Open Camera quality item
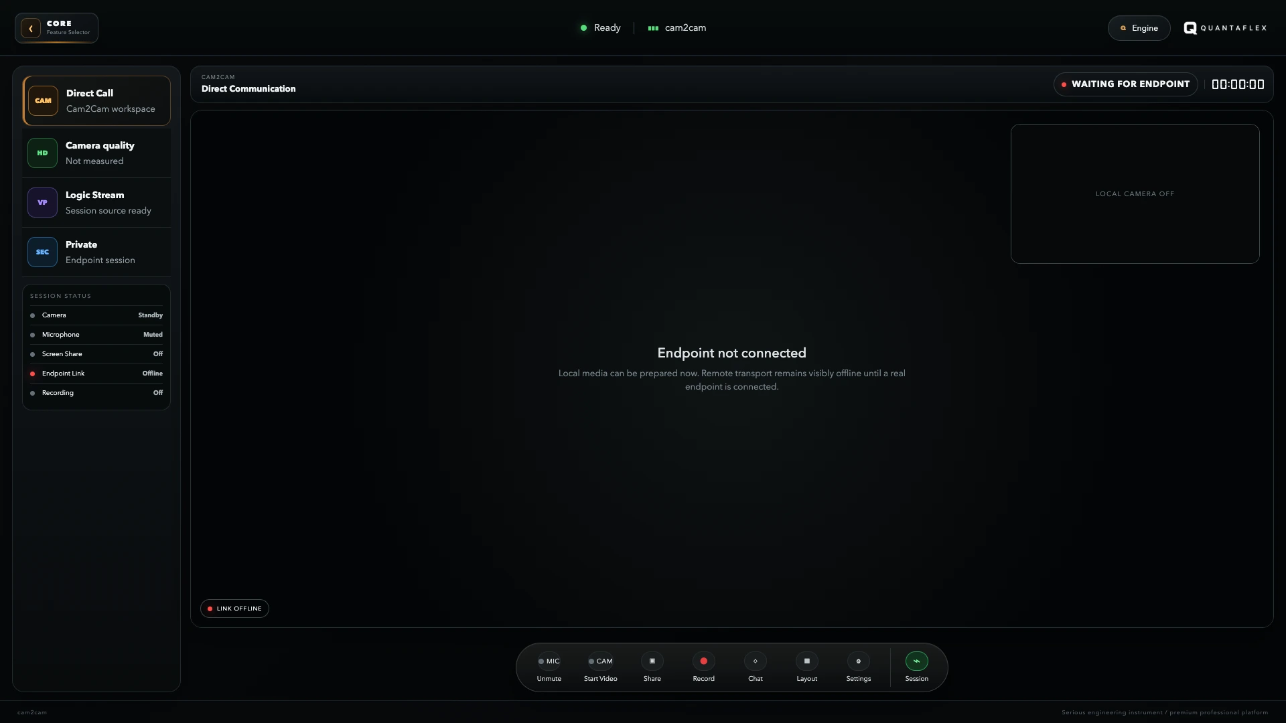Viewport: 1286px width, 723px height. 96,153
